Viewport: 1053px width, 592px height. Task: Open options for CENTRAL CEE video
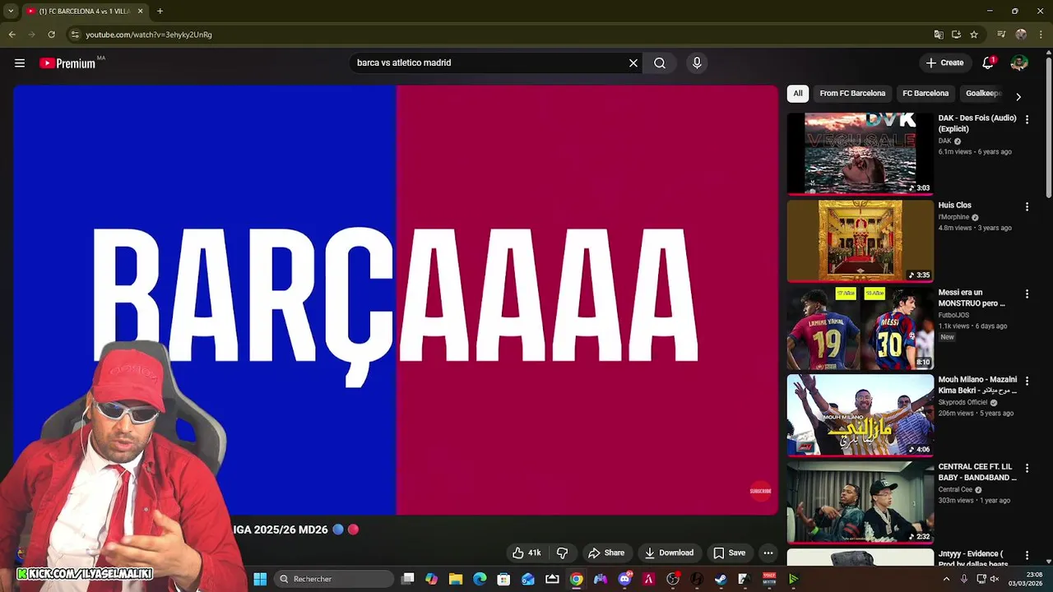tap(1027, 468)
